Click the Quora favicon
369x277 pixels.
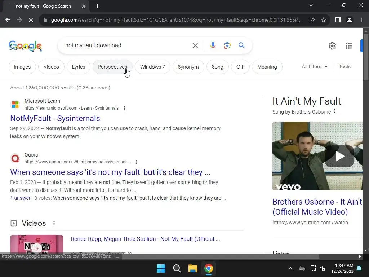(x=15, y=158)
